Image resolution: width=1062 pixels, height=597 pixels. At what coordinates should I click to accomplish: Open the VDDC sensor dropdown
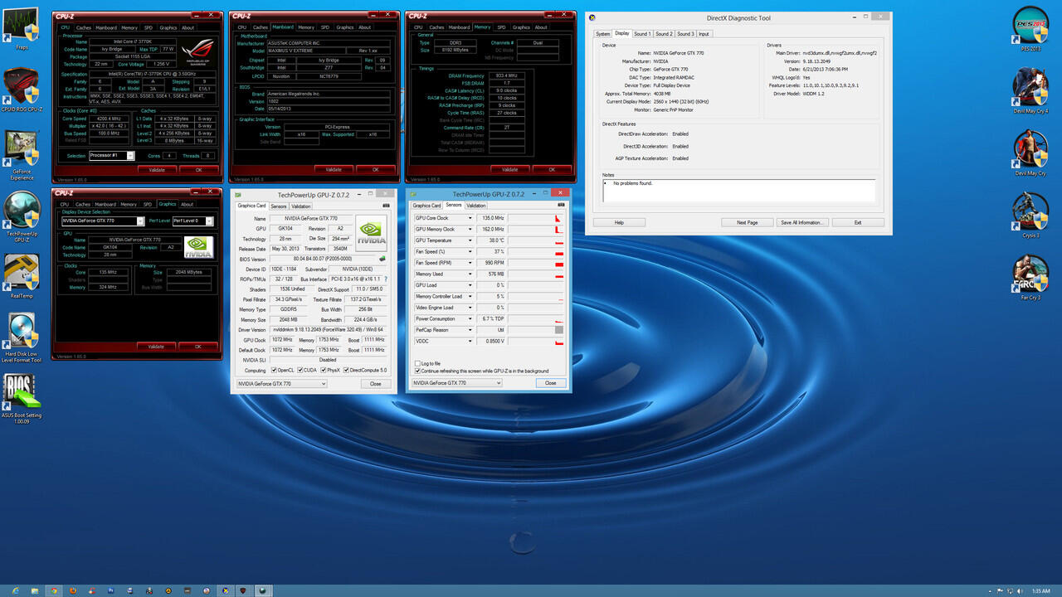point(470,341)
